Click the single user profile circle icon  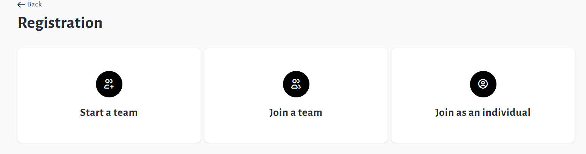[483, 84]
